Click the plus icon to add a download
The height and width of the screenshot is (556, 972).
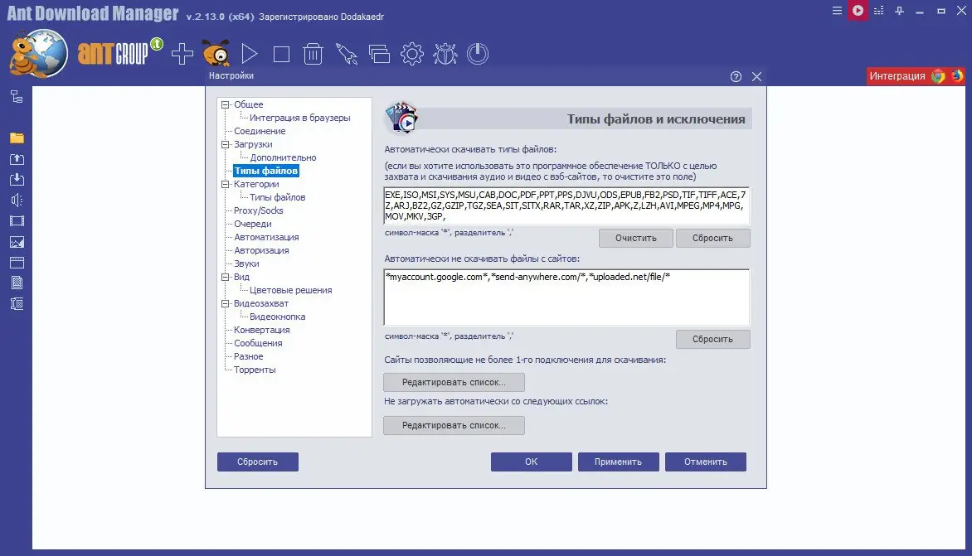182,54
